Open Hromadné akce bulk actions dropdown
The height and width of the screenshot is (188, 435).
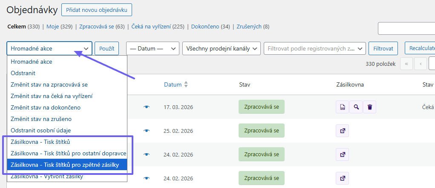tap(49, 49)
